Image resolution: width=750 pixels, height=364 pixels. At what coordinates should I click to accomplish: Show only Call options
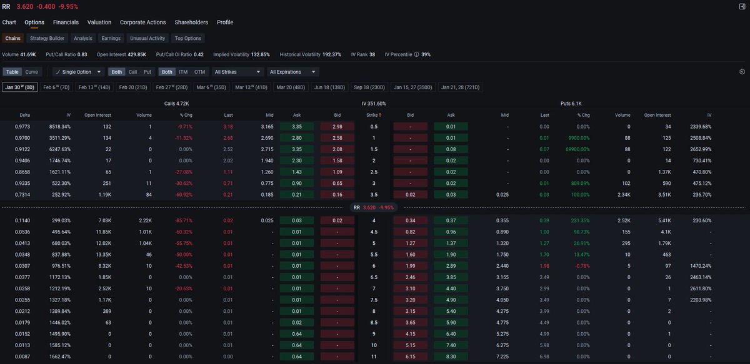(x=132, y=72)
